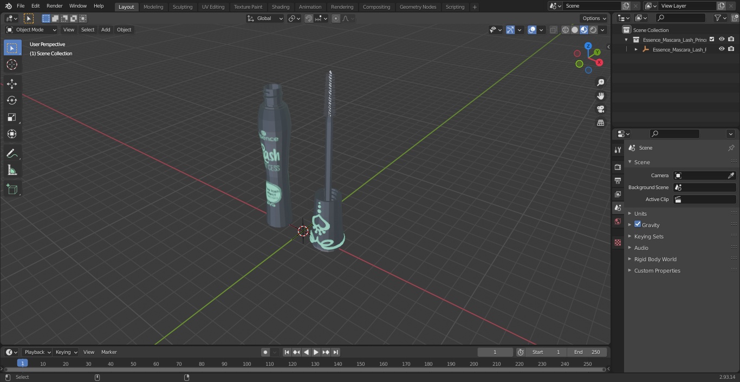Image resolution: width=740 pixels, height=382 pixels.
Task: Activate the Move tool
Action: click(x=12, y=84)
